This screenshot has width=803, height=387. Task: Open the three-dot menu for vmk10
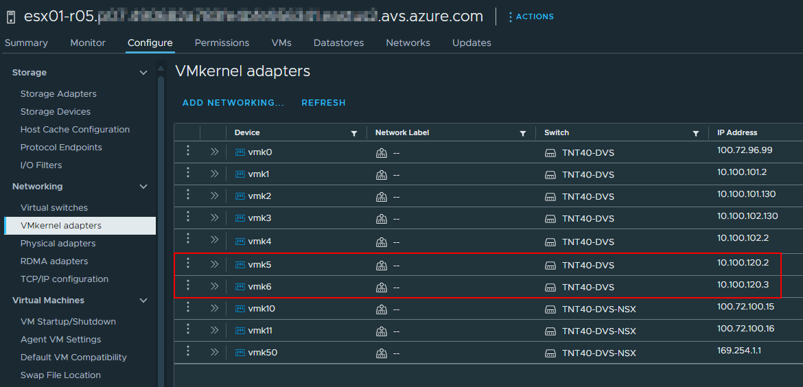click(x=188, y=307)
